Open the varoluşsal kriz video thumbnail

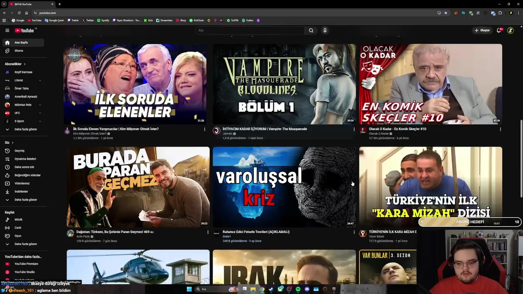(x=284, y=187)
